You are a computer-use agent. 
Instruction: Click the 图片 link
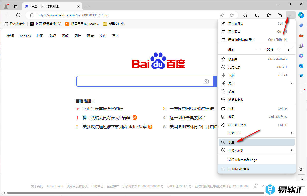coord(78,36)
